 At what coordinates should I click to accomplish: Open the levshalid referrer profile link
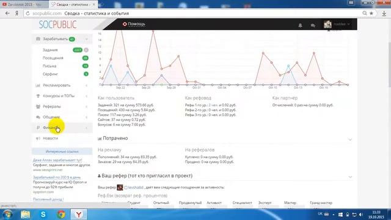[x=136, y=188]
